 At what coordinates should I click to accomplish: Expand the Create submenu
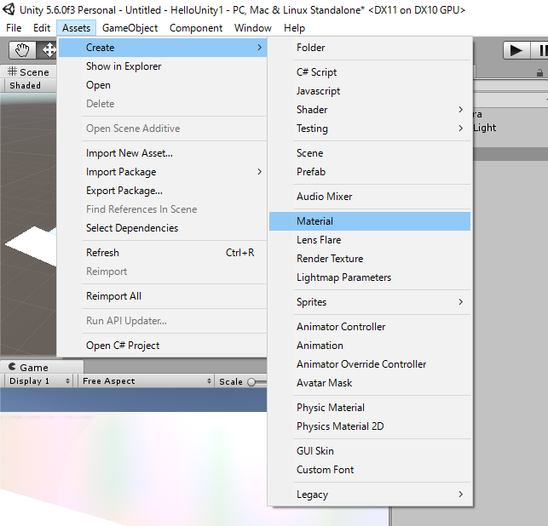(x=163, y=48)
